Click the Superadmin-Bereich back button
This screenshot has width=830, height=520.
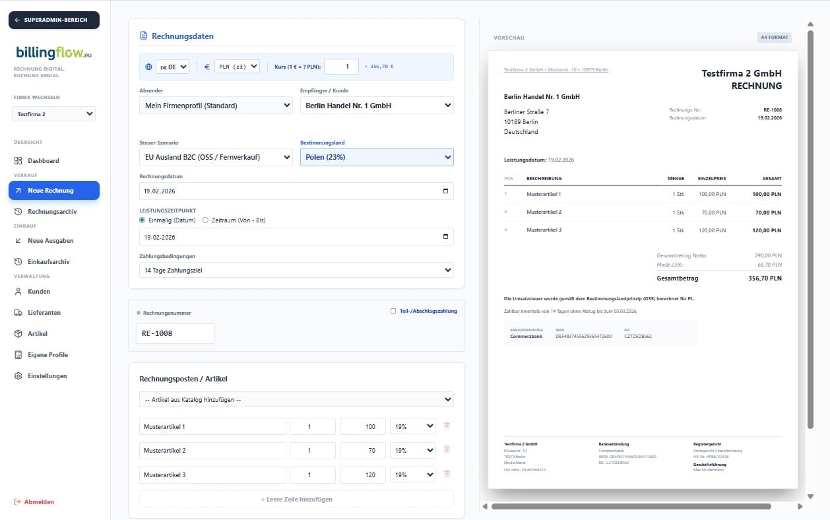point(54,20)
